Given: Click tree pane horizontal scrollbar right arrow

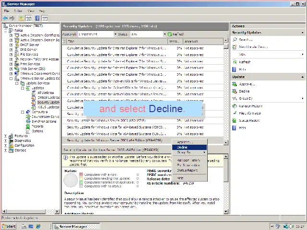Looking at the screenshot, I should 57,211.
